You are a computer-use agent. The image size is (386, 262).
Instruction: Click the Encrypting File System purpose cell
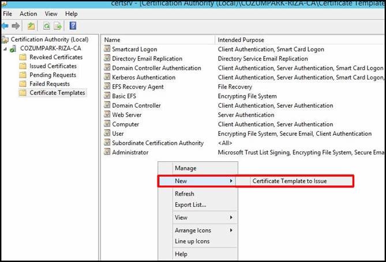pyautogui.click(x=247, y=96)
